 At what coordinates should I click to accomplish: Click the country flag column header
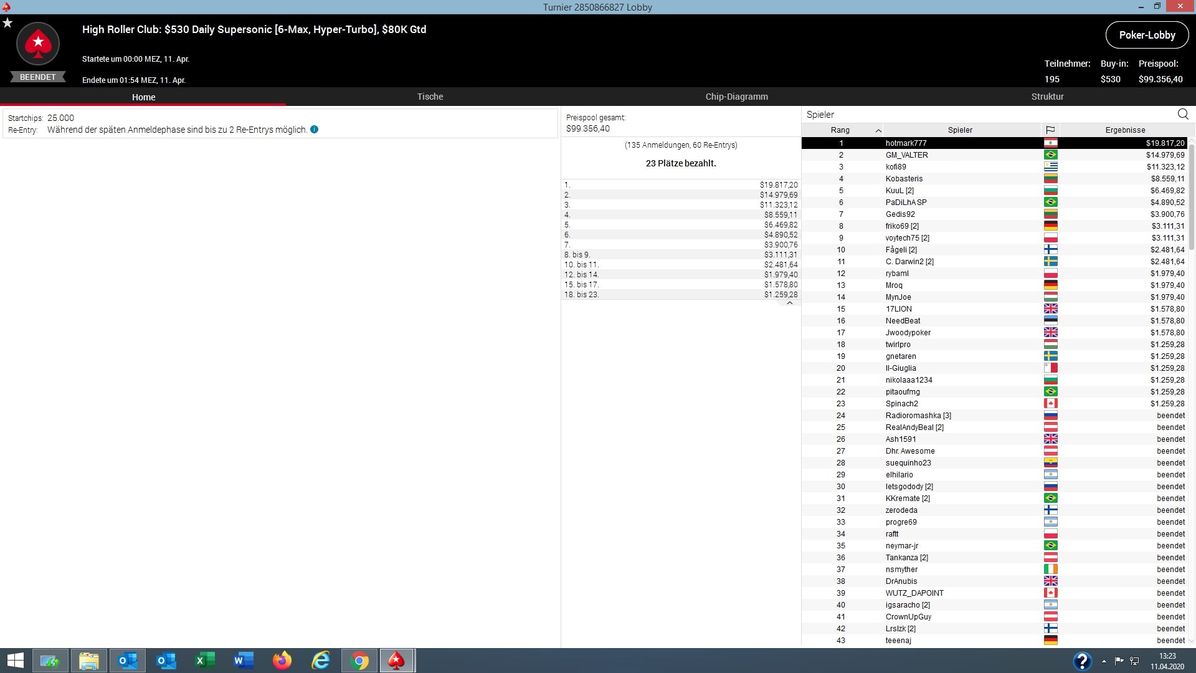point(1050,130)
